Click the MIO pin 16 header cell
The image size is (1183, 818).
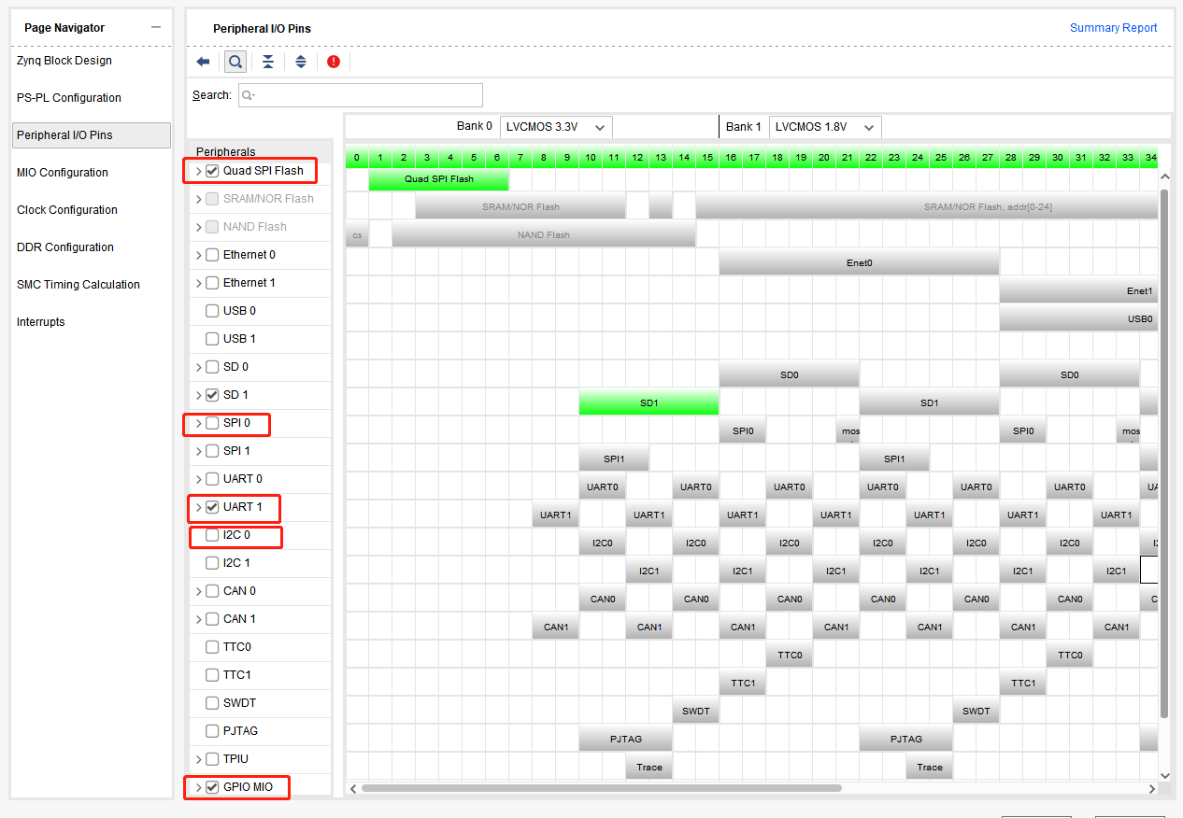pyautogui.click(x=731, y=158)
